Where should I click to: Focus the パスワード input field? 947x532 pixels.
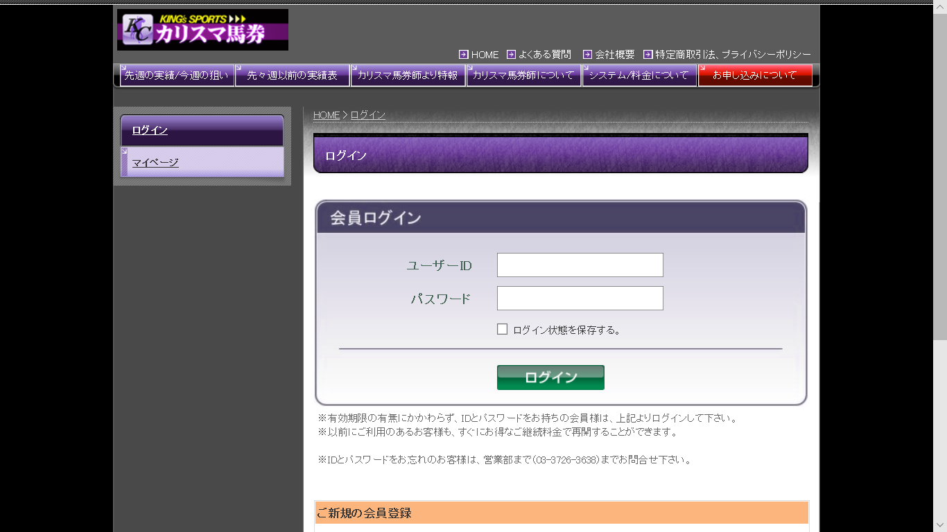pyautogui.click(x=580, y=298)
